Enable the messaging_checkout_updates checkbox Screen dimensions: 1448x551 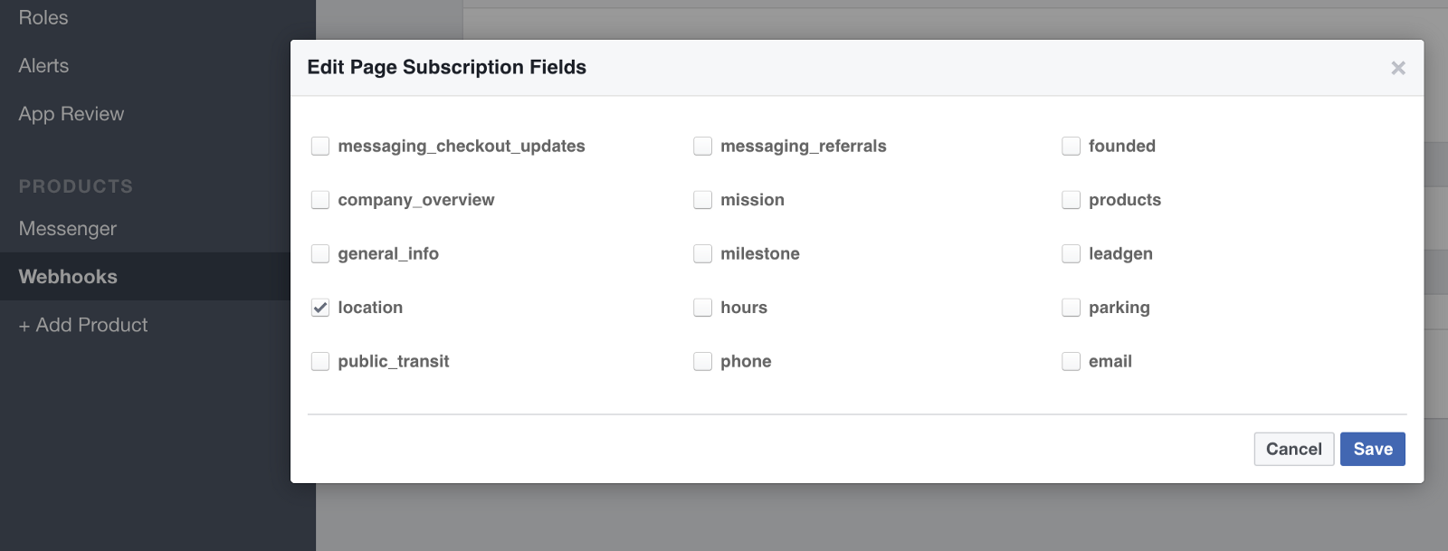point(320,147)
